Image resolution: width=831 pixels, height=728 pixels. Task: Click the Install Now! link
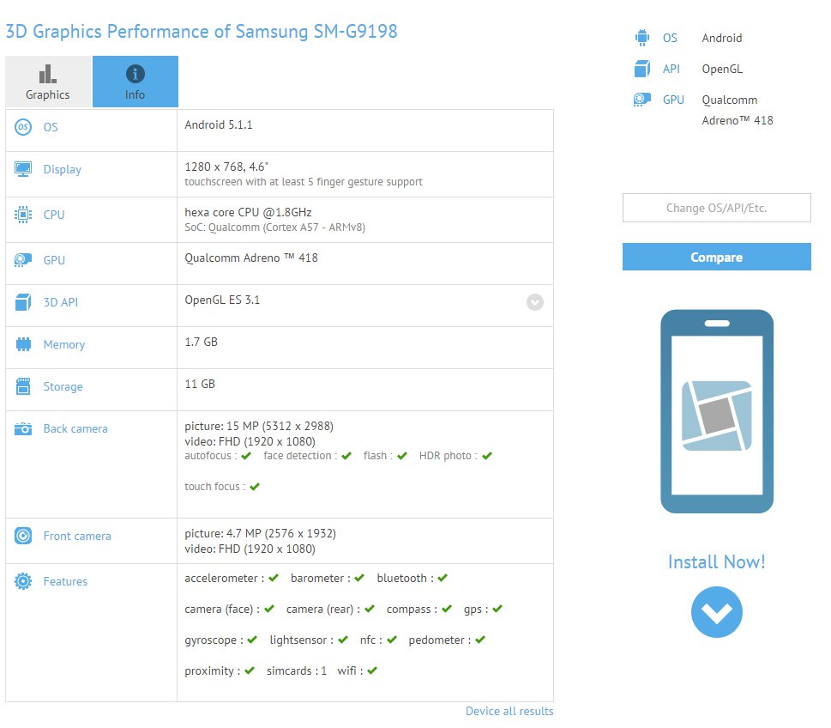coord(717,561)
